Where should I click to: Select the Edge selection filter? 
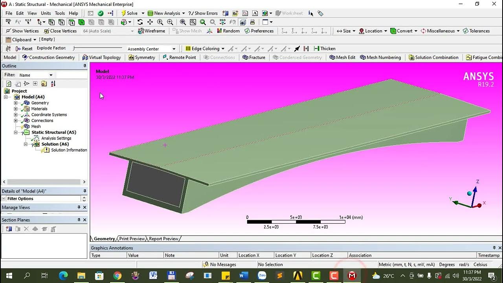point(61,22)
